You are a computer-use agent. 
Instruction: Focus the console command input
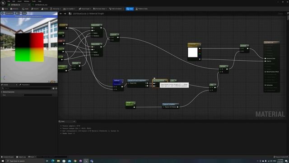52,157
